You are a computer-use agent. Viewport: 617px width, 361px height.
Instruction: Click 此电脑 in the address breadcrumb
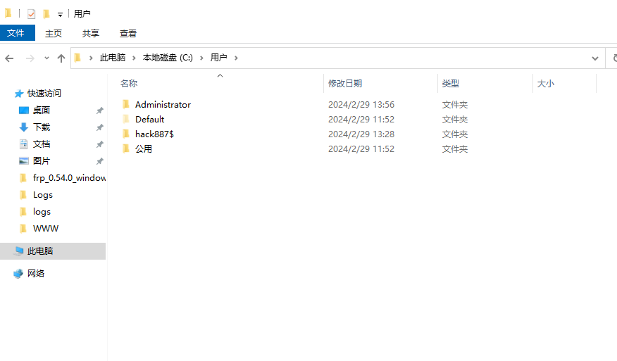(113, 58)
